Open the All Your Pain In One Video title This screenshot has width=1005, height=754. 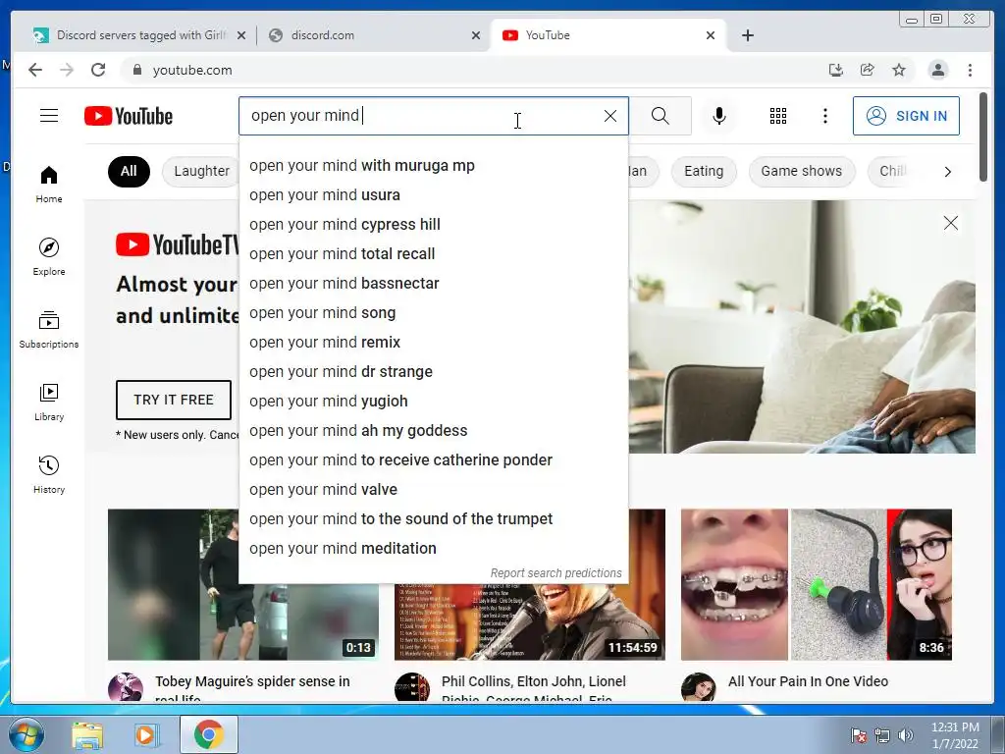point(808,681)
